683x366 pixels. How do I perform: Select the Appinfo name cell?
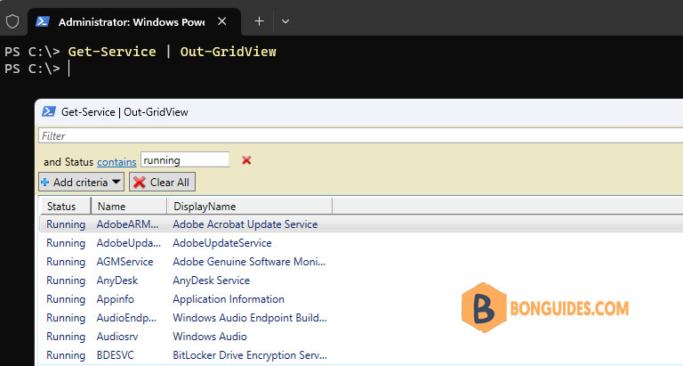(x=115, y=299)
